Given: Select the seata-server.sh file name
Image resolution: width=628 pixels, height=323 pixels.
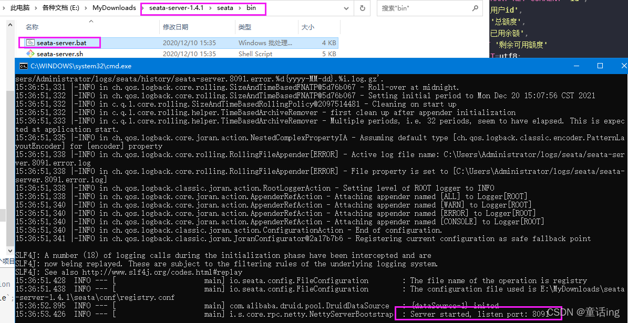Looking at the screenshot, I should click(x=60, y=54).
